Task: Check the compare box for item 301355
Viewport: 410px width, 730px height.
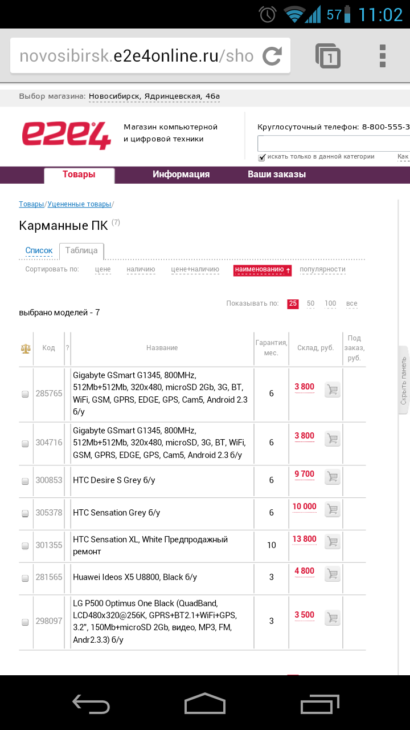Action: point(25,546)
